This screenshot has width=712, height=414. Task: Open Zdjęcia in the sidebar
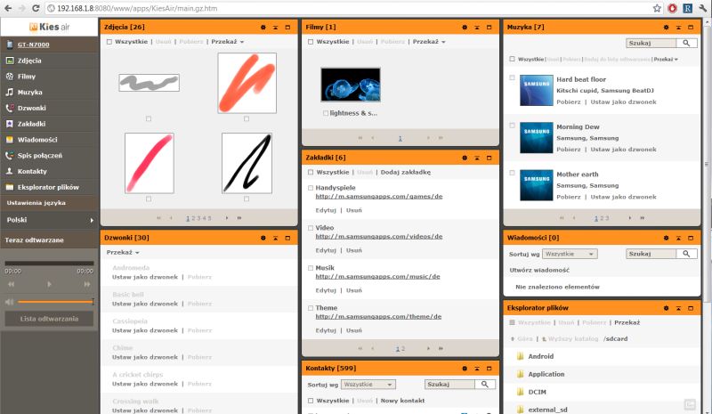[29, 61]
